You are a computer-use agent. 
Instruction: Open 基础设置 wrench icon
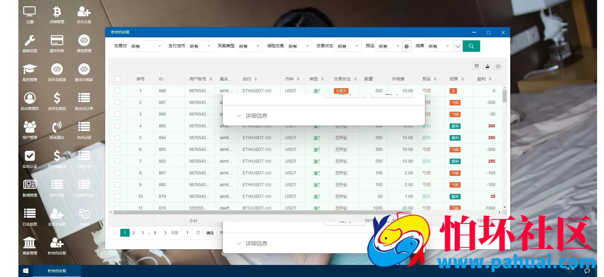pyautogui.click(x=30, y=44)
